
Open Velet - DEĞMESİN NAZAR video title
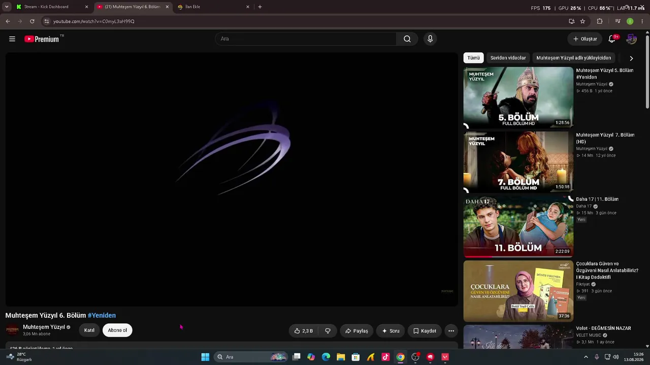[x=603, y=328]
